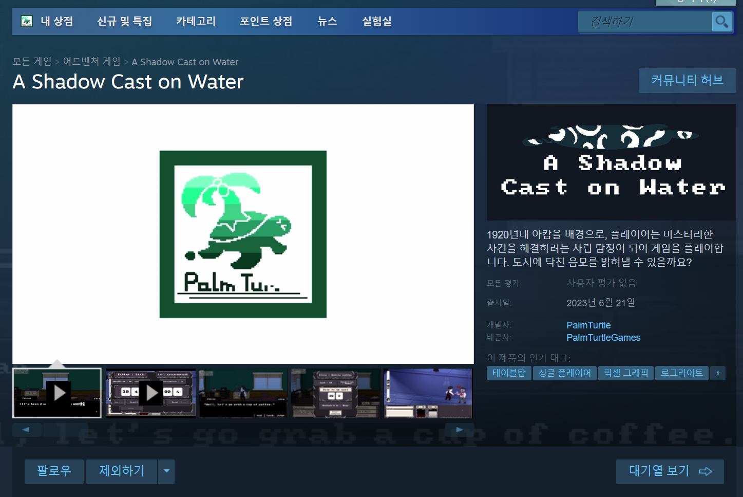Focus the 검색하기 search field
743x497 pixels.
645,22
